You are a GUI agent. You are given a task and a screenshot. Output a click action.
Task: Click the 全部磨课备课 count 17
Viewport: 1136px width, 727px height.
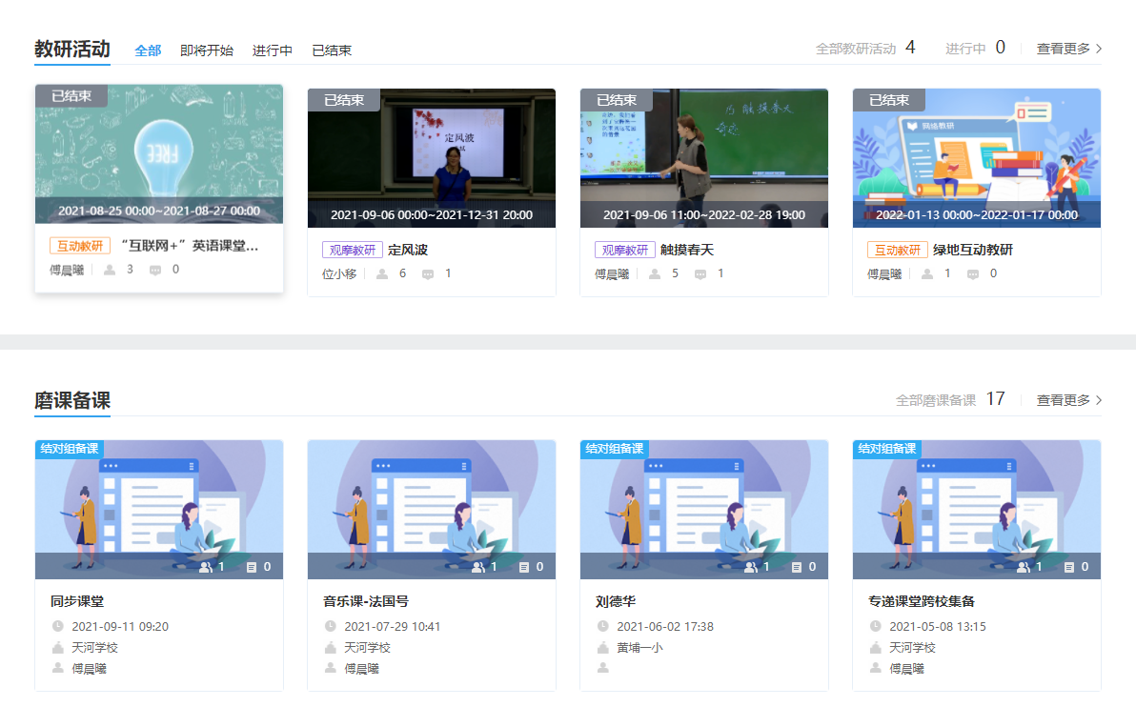pyautogui.click(x=996, y=399)
